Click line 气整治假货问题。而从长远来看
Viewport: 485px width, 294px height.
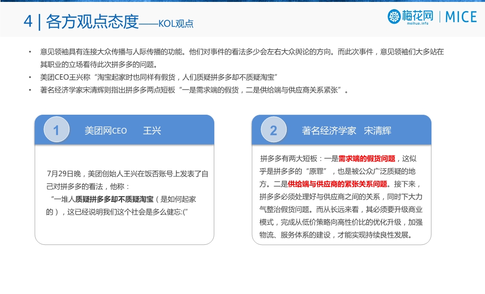[x=341, y=209]
